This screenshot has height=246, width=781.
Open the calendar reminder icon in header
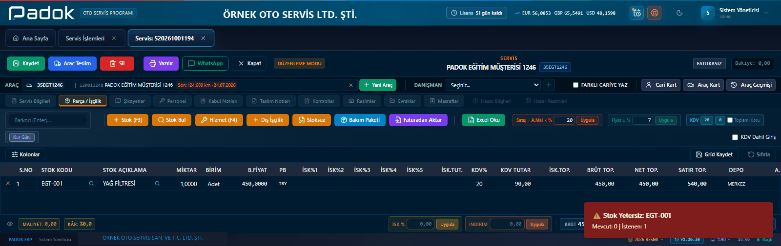tap(637, 13)
